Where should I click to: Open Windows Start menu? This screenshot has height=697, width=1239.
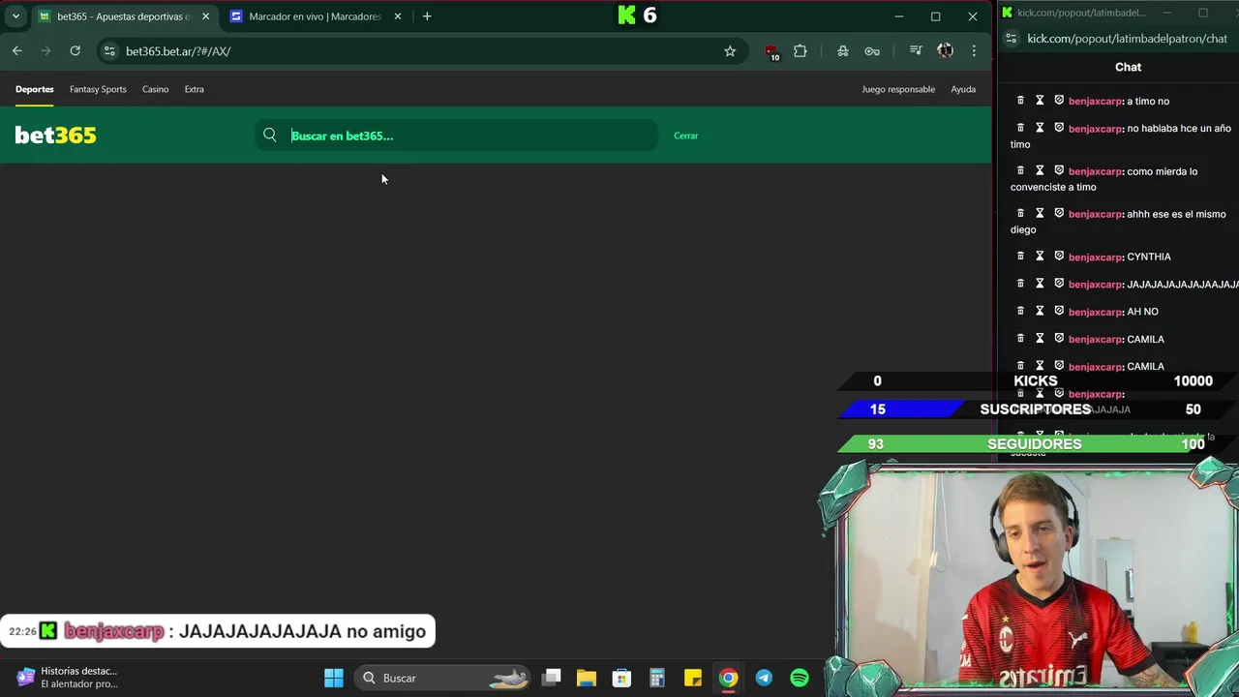[x=334, y=678]
